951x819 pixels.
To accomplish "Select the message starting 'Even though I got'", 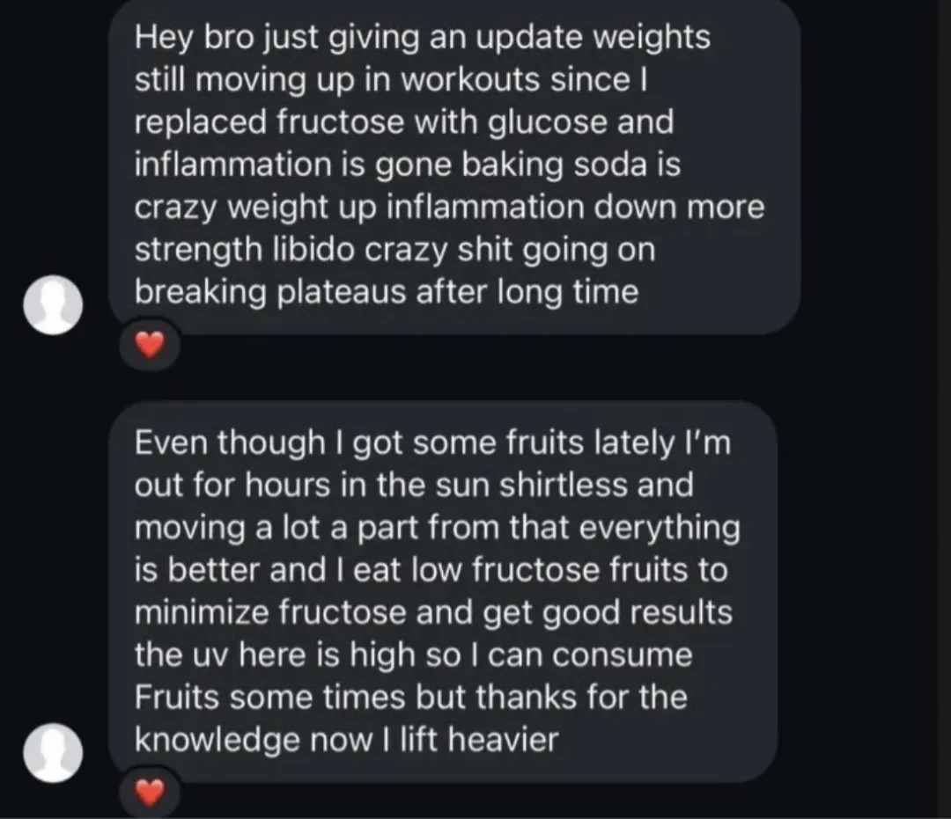I will 443,591.
